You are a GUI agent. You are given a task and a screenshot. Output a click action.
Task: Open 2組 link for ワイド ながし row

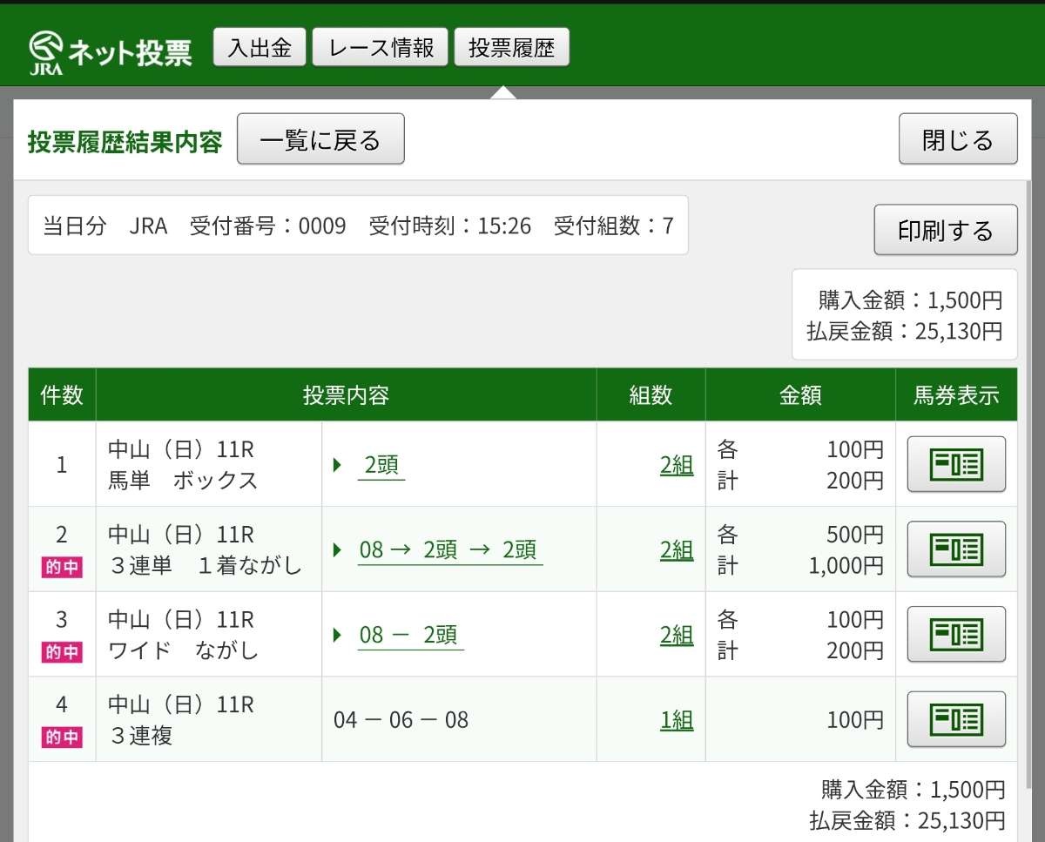tap(676, 636)
